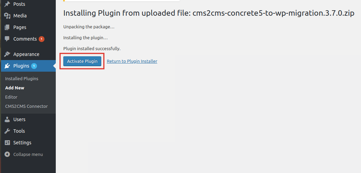This screenshot has width=361, height=173.
Task: Click the Posts pushpin icon
Action: (x=8, y=4)
